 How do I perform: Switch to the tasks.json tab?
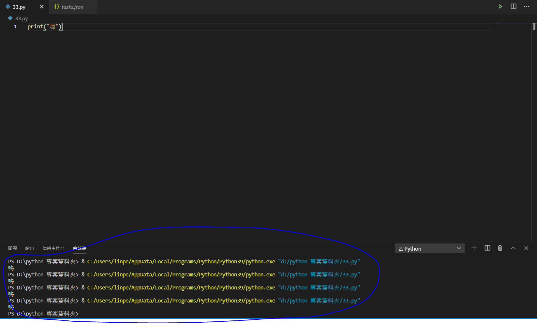pyautogui.click(x=72, y=7)
